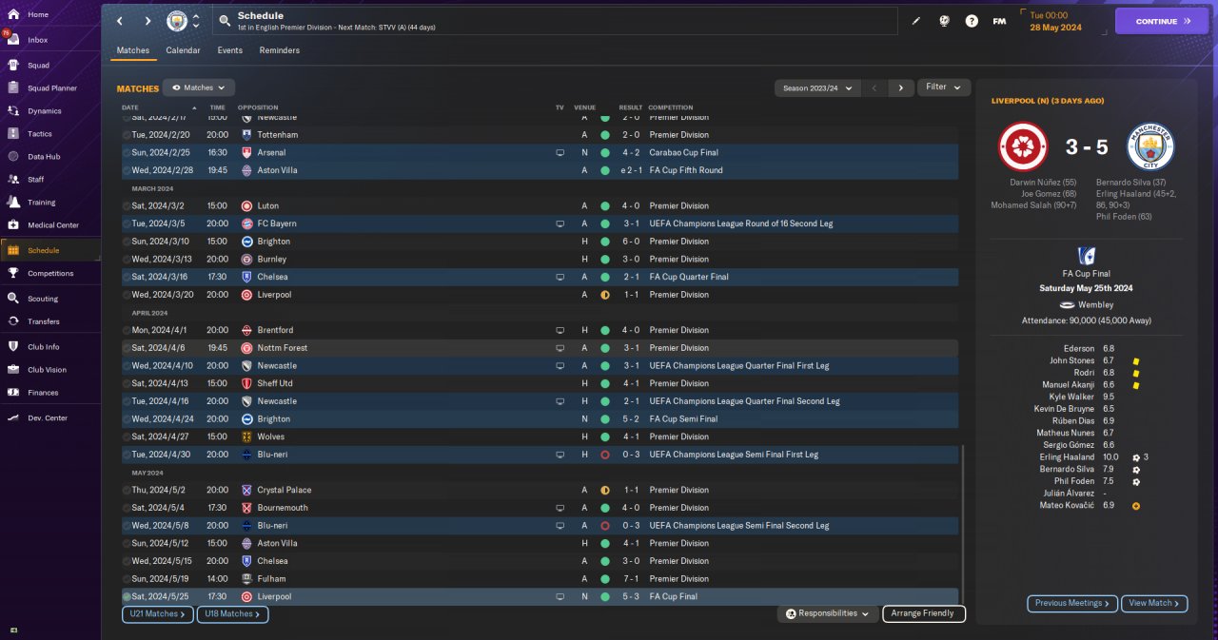Open the Home sidebar icon
Image resolution: width=1218 pixels, height=640 pixels.
(x=13, y=14)
